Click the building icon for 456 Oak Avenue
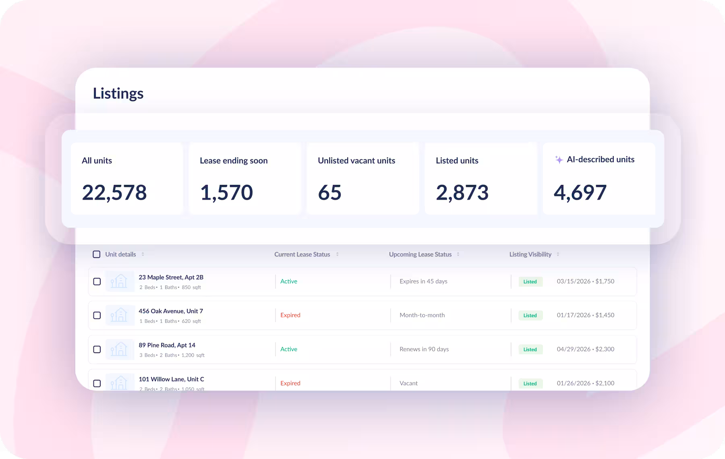This screenshot has height=459, width=725. point(120,315)
